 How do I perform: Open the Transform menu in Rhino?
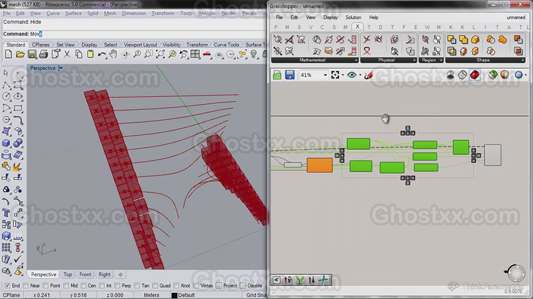[163, 13]
